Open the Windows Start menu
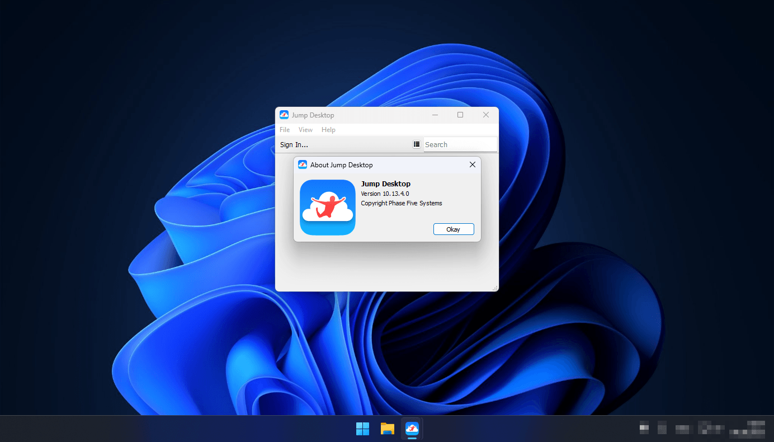The height and width of the screenshot is (442, 774). [x=362, y=429]
